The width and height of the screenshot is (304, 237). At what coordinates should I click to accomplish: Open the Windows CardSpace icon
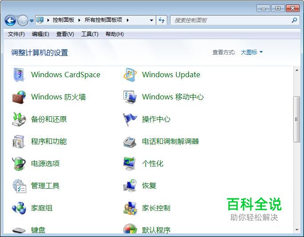(x=19, y=75)
